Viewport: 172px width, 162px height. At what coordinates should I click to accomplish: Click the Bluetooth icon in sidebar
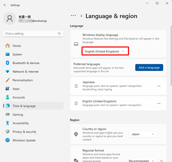pos(8,63)
